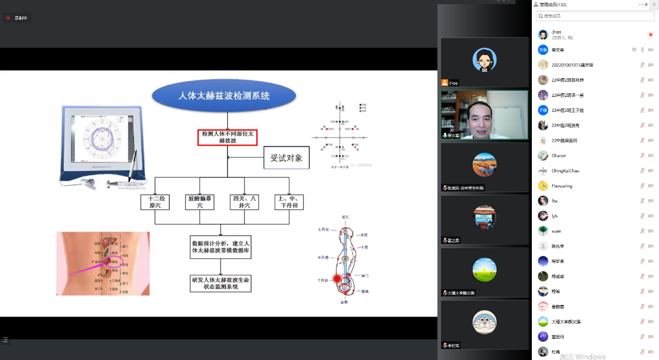Click the muted microphone icon for ChingKaiChau

click(642, 170)
